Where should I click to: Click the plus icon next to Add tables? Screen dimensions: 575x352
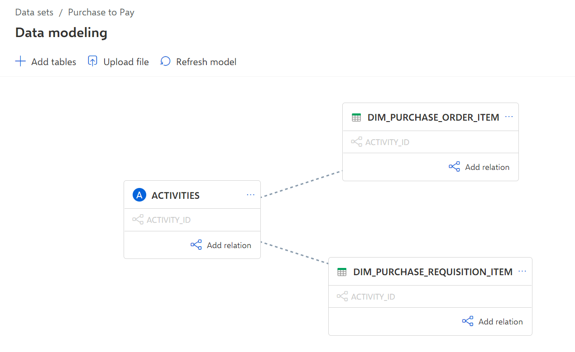pos(20,61)
